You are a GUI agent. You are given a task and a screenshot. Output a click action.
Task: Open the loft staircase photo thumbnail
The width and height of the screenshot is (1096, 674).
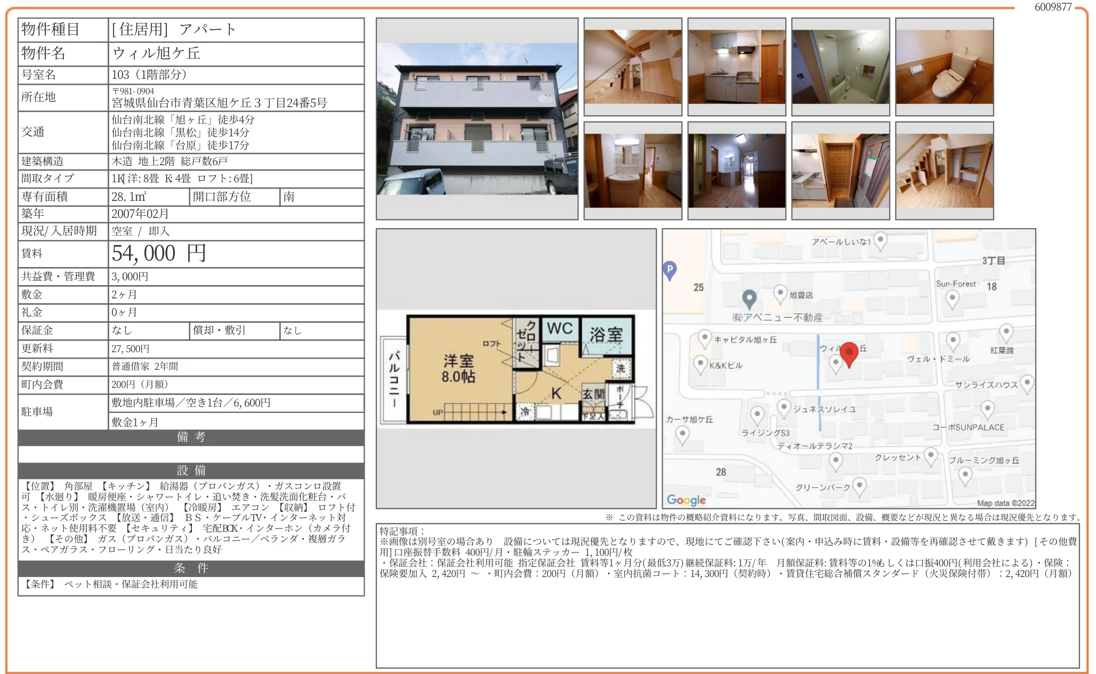point(633,67)
